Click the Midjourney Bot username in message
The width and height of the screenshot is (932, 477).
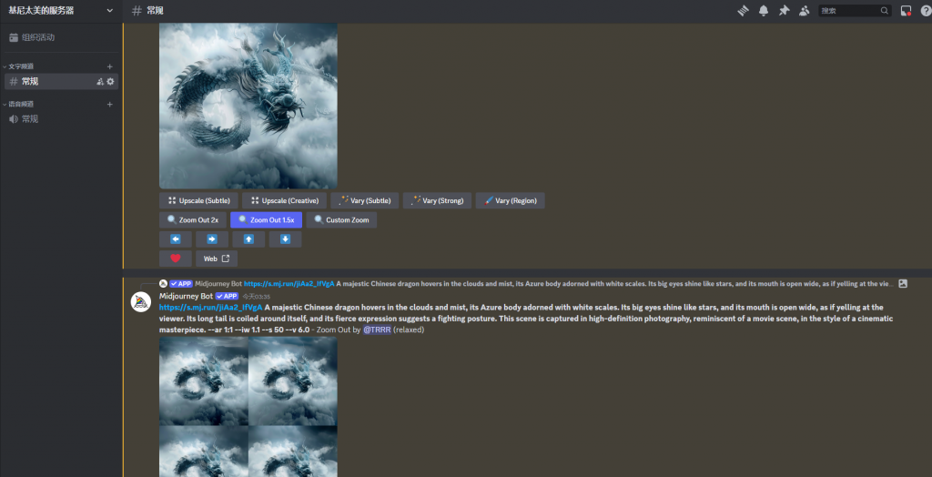[186, 296]
